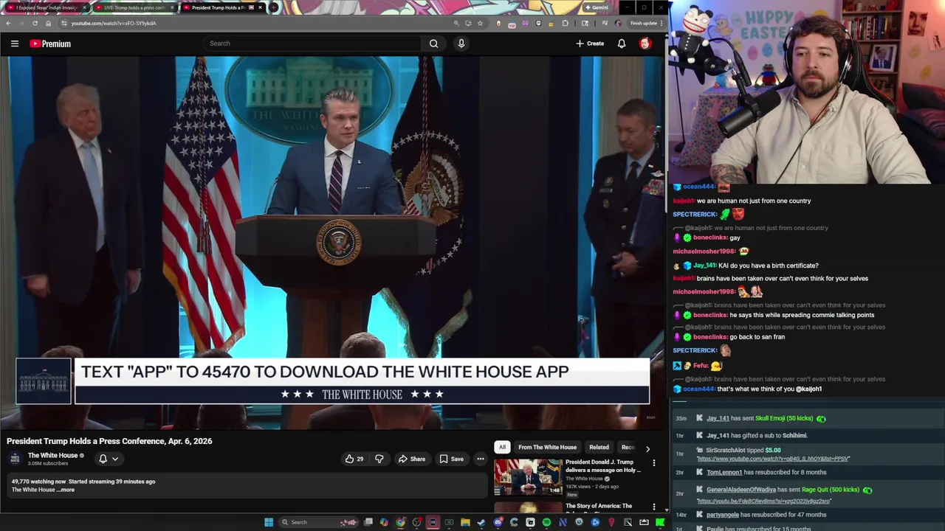This screenshot has width=945, height=531.
Task: Click the YouTube search magnifier button
Action: [434, 44]
